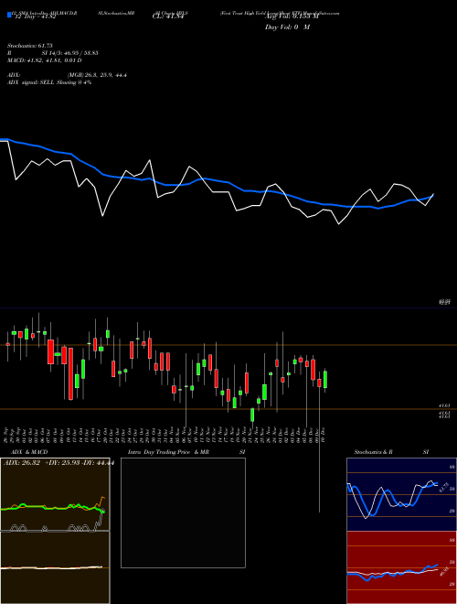Click "Intra Day Trading Price & MR" title
This screenshot has height=604, width=457.
(x=168, y=452)
